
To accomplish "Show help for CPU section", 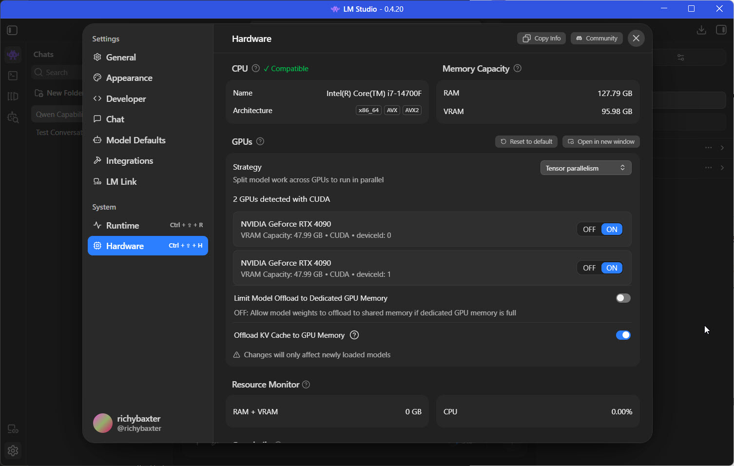I will click(x=256, y=69).
